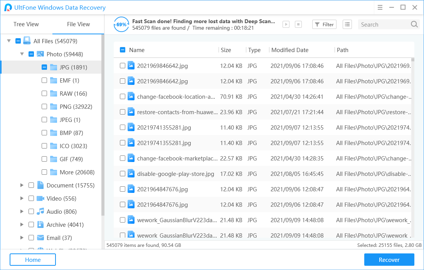Expand the Video tree node
The height and width of the screenshot is (270, 424).
[x=22, y=198]
